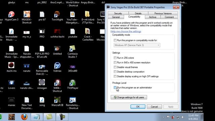Close the Sony Vegas Pro Properties dialog
This screenshot has width=215, height=121.
coord(176,7)
